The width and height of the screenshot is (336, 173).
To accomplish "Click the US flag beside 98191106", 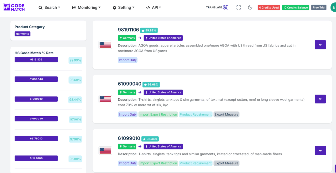I will pos(105,45).
